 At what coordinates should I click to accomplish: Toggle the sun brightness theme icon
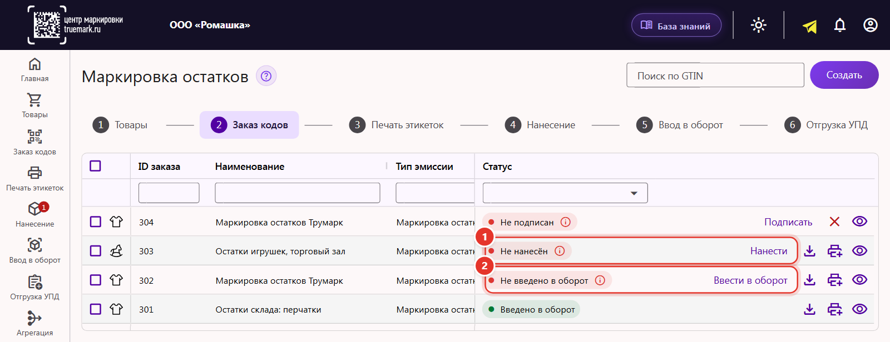tap(759, 25)
